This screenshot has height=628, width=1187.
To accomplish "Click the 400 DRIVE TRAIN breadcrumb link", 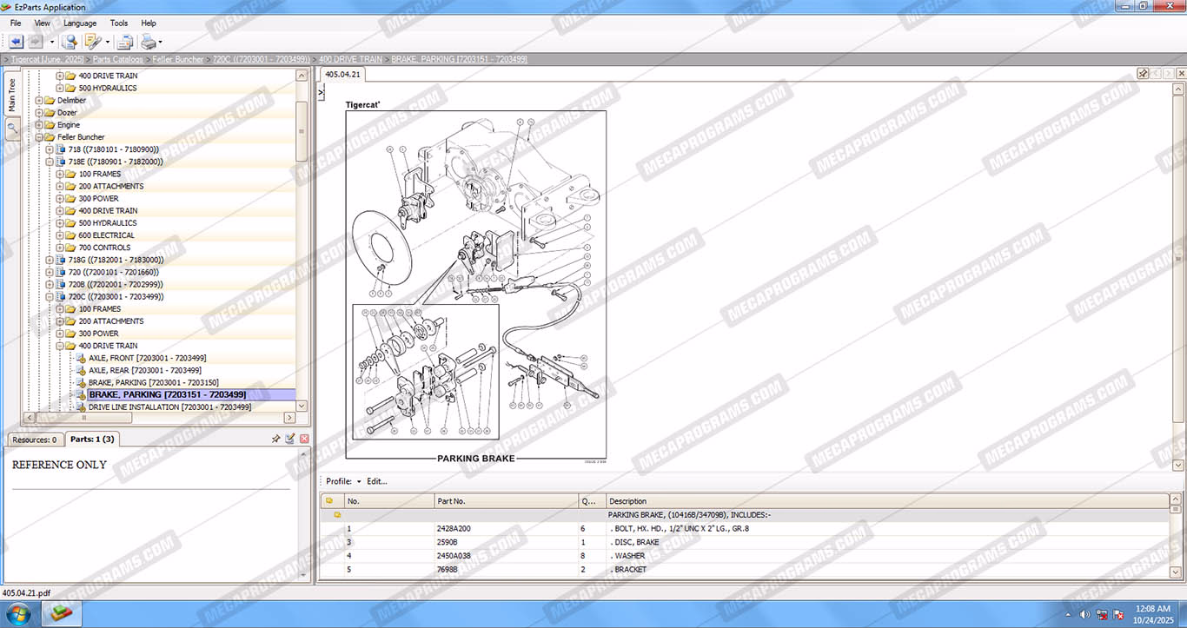I will coord(350,59).
